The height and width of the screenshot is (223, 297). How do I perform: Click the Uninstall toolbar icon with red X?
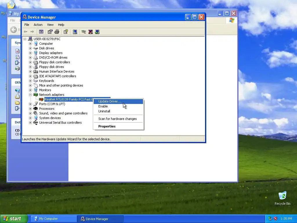coord(90,32)
